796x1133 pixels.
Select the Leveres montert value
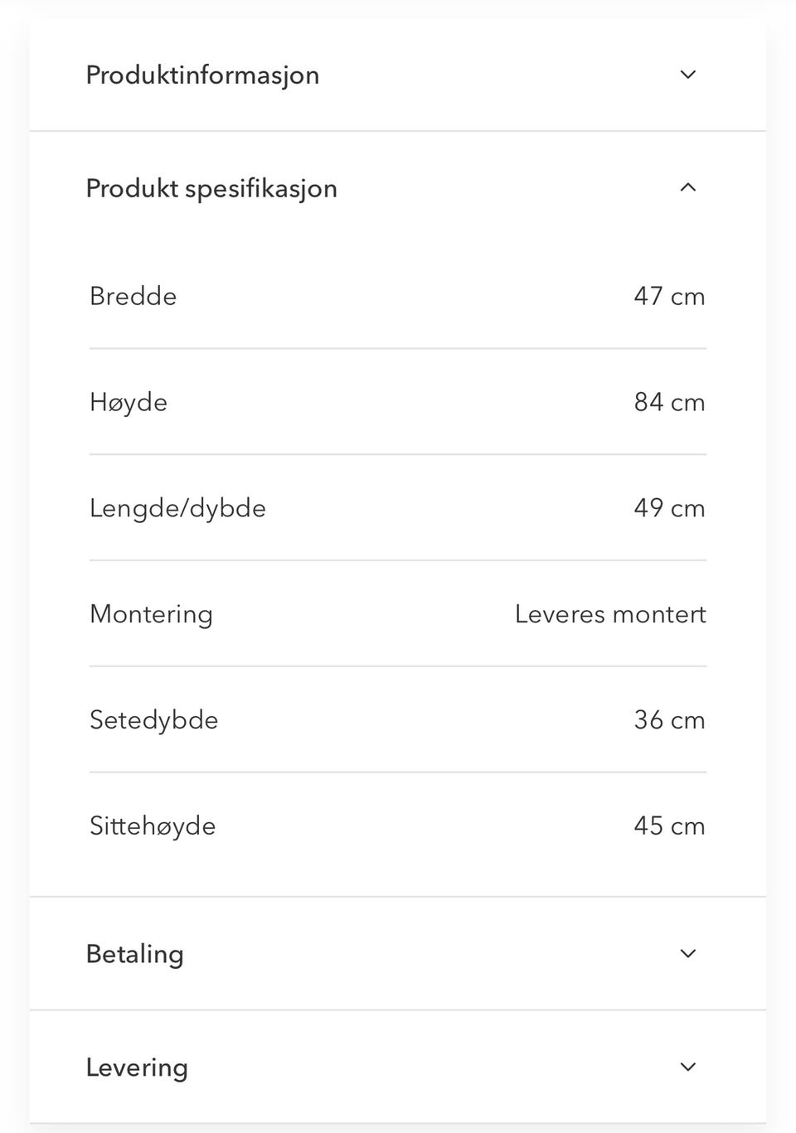[x=610, y=614]
